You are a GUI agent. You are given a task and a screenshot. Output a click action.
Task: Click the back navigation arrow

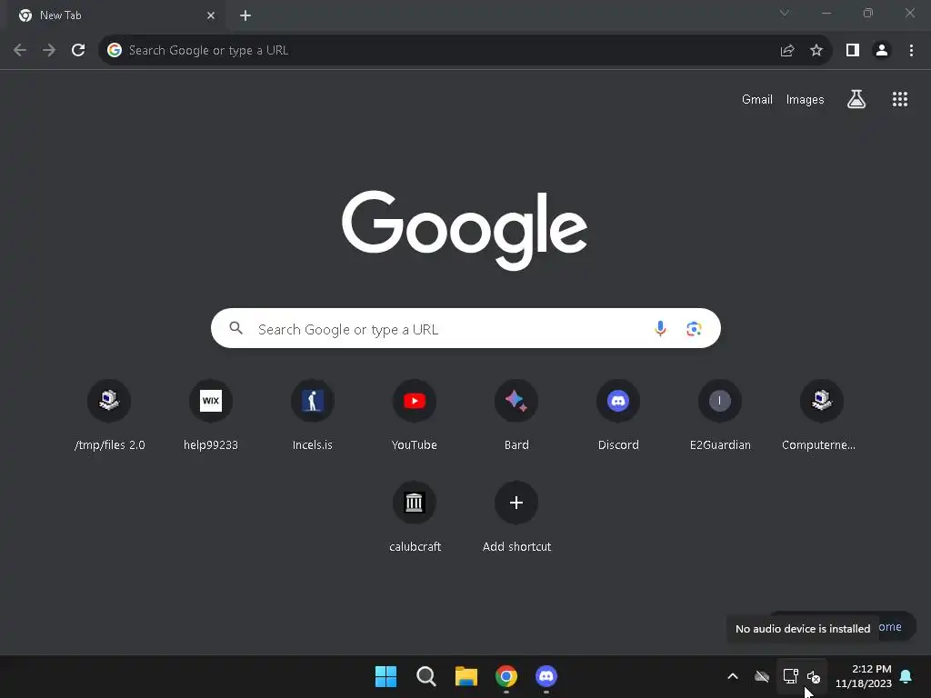[x=20, y=51]
